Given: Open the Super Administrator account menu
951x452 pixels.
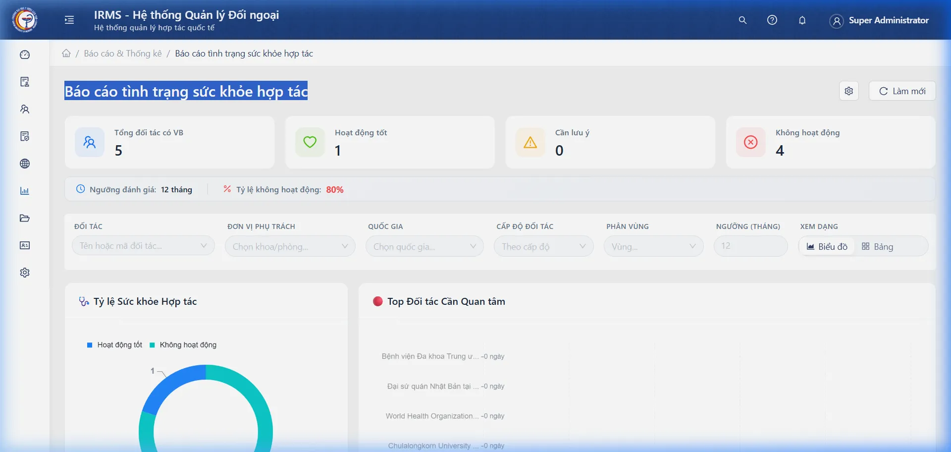Looking at the screenshot, I should [x=879, y=20].
